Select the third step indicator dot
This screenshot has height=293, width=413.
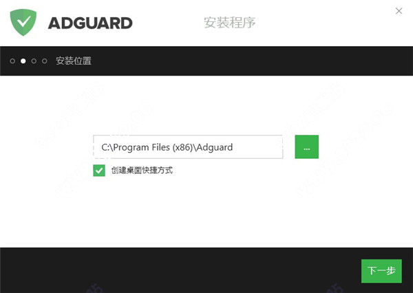pos(34,61)
